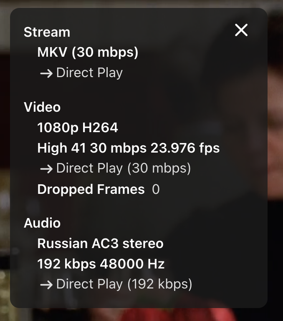Click the MKV (30 mbps) container line
283x321 pixels.
coord(88,53)
